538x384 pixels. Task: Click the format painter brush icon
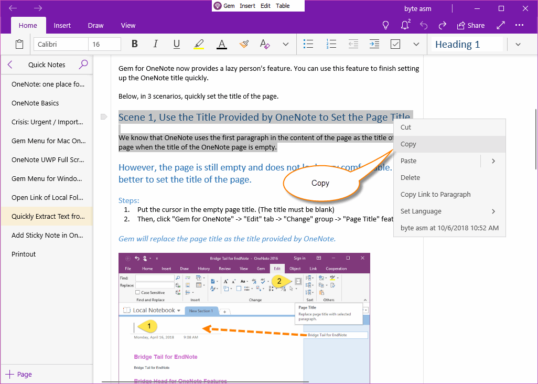[244, 44]
